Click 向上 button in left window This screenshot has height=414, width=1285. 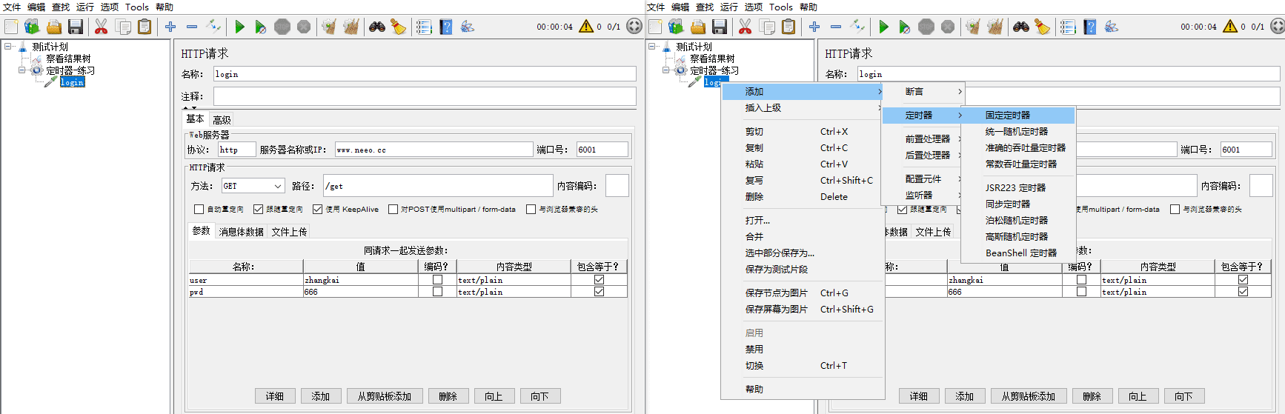click(x=494, y=396)
